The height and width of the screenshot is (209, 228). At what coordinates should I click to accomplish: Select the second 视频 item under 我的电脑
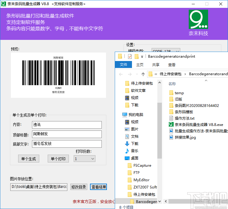pyautogui.click(x=132, y=122)
